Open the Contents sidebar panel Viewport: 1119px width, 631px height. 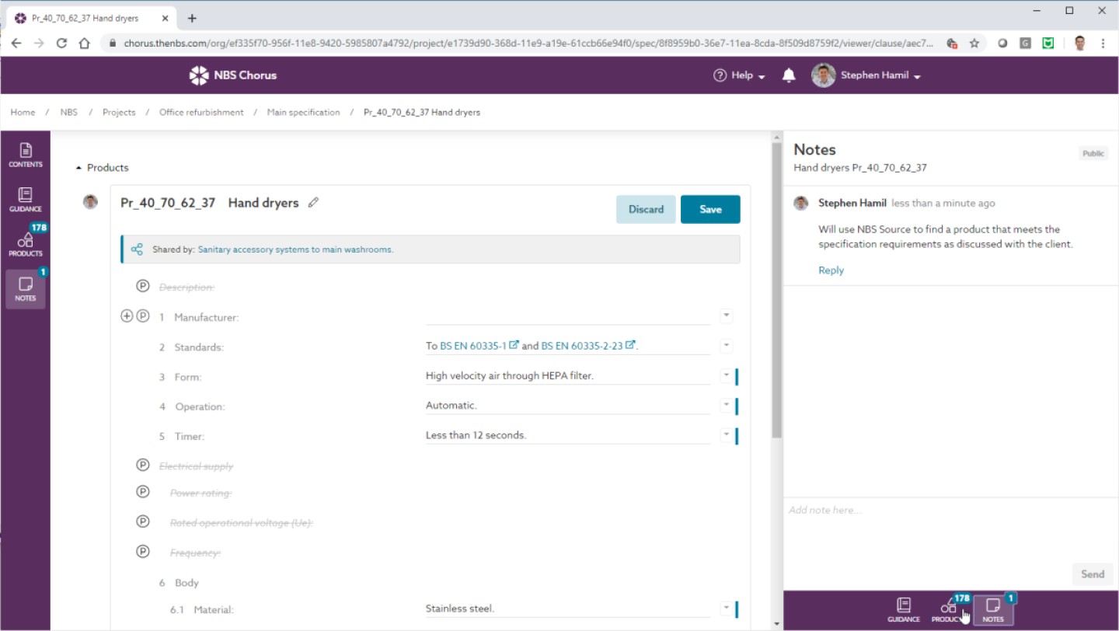26,155
